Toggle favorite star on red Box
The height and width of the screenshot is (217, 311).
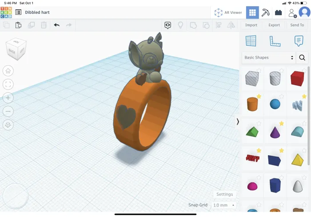tap(304, 70)
